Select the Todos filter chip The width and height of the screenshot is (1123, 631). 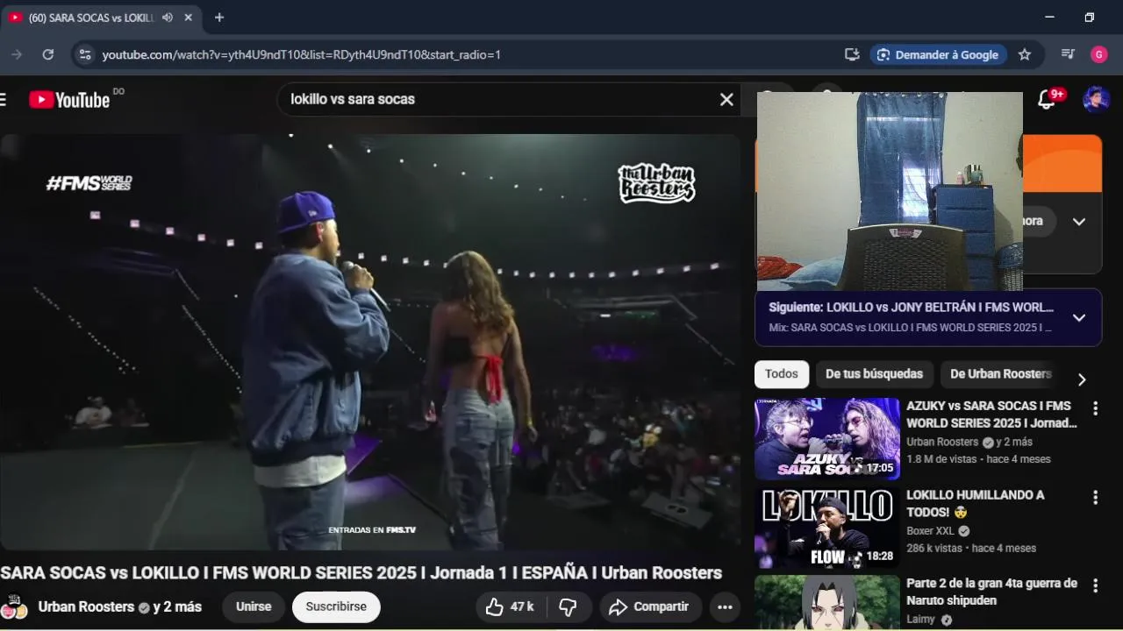click(781, 374)
